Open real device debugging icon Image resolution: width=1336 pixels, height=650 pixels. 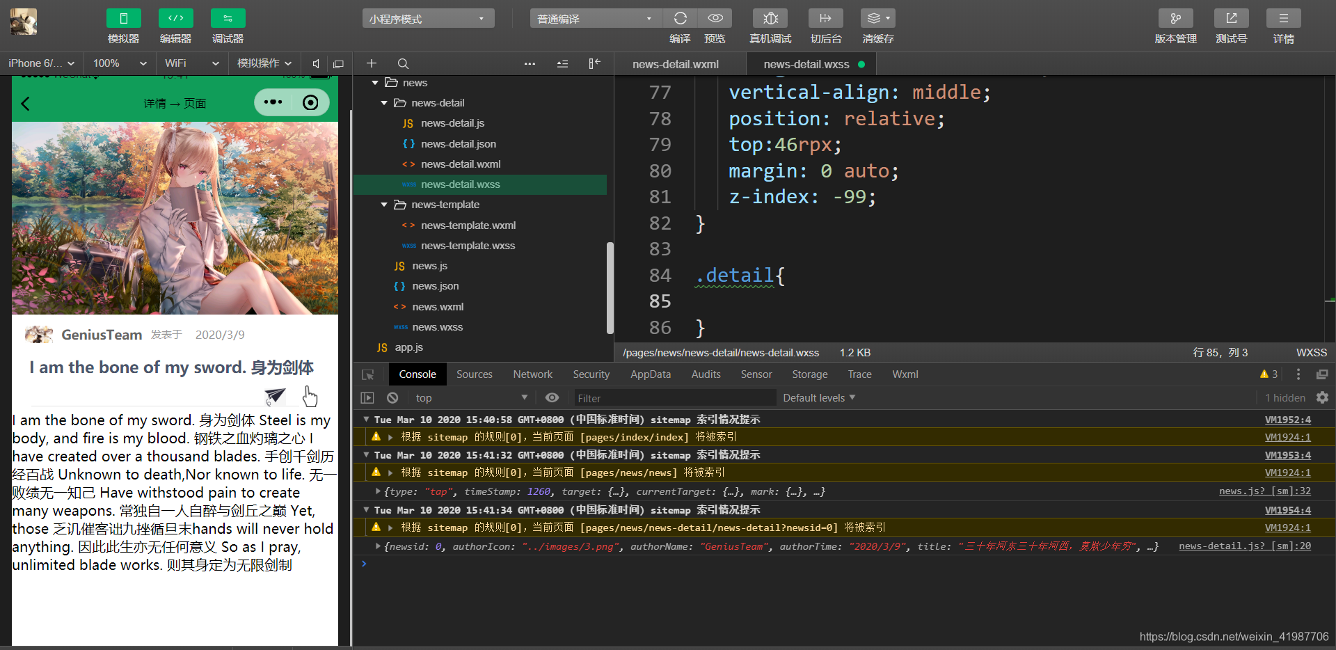tap(770, 18)
